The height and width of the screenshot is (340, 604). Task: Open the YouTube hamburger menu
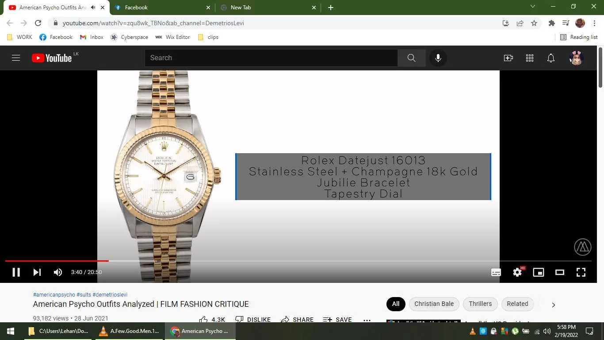pyautogui.click(x=15, y=58)
